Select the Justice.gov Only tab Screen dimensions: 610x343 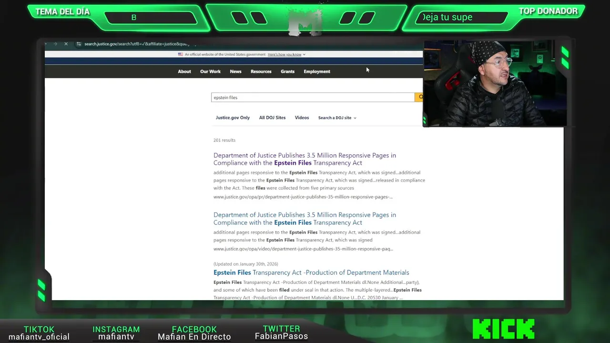click(x=233, y=118)
